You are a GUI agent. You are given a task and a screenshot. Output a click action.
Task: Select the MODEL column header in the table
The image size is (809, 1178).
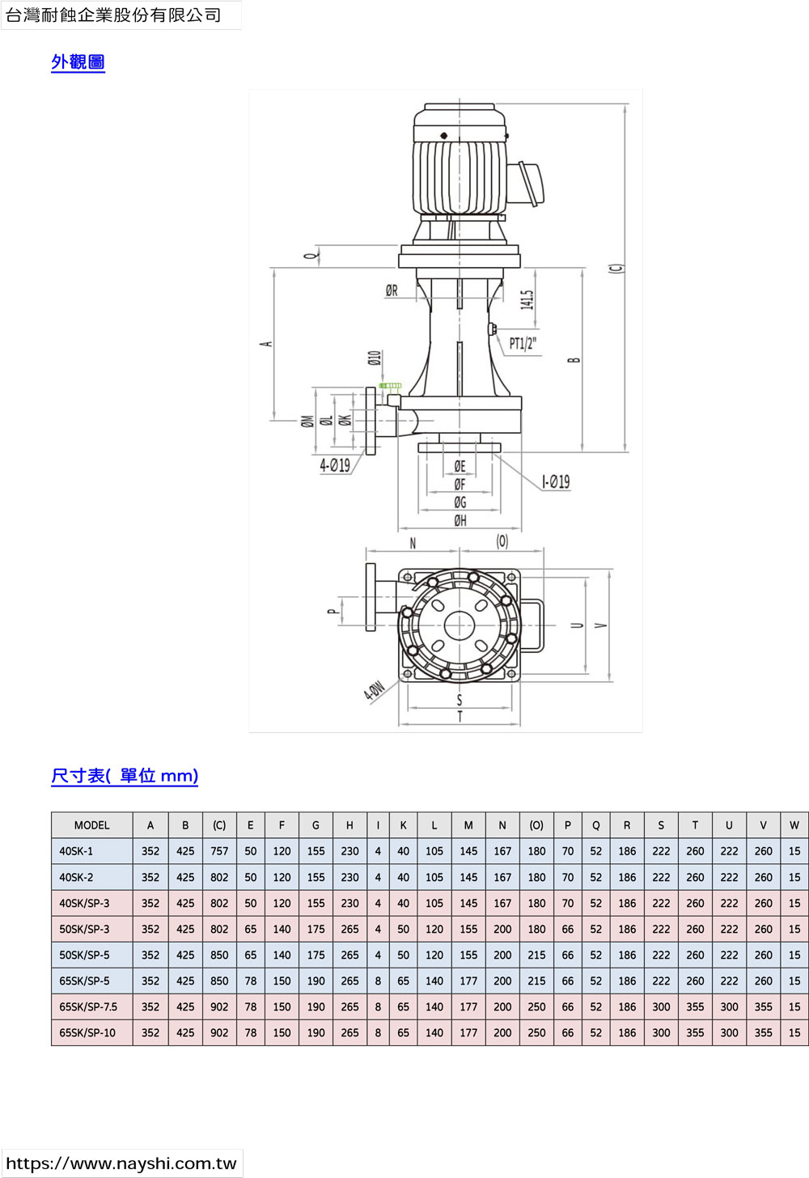(91, 825)
